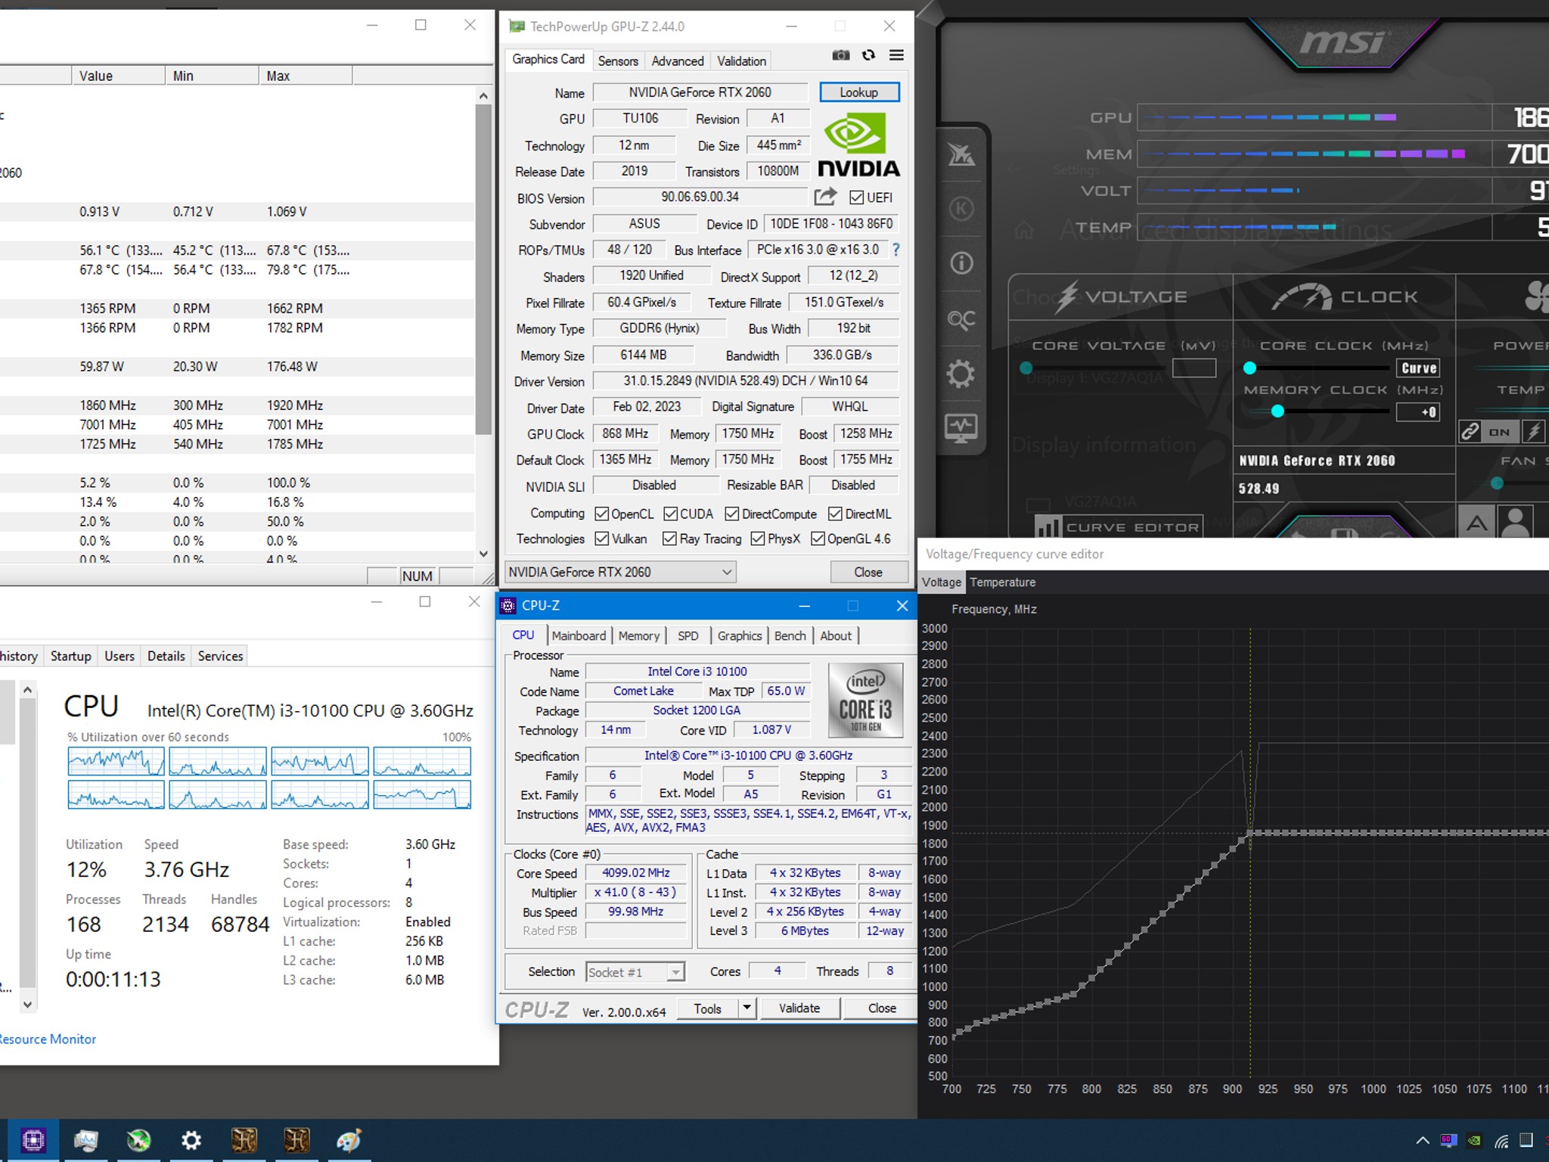The image size is (1549, 1162).
Task: Adjust the Core Voltage slider handle
Action: point(1026,368)
